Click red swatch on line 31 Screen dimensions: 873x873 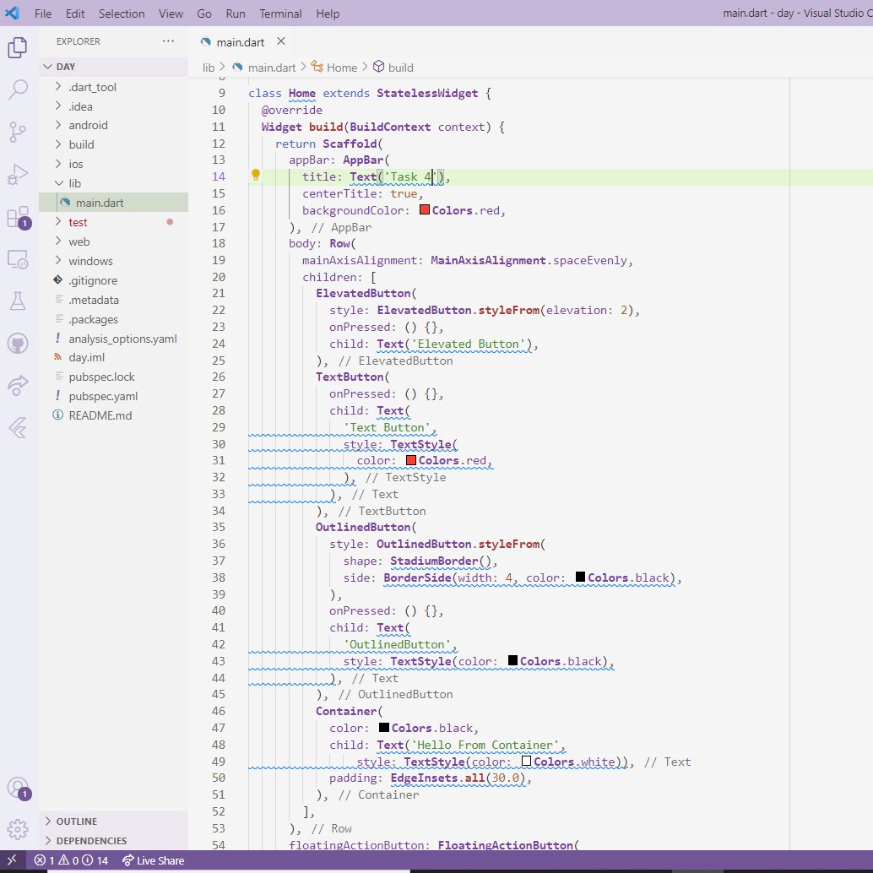[x=411, y=460]
